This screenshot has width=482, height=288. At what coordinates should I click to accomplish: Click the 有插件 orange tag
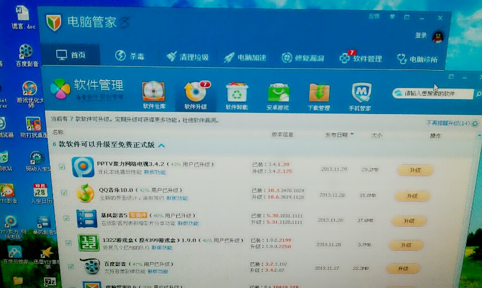pos(138,215)
